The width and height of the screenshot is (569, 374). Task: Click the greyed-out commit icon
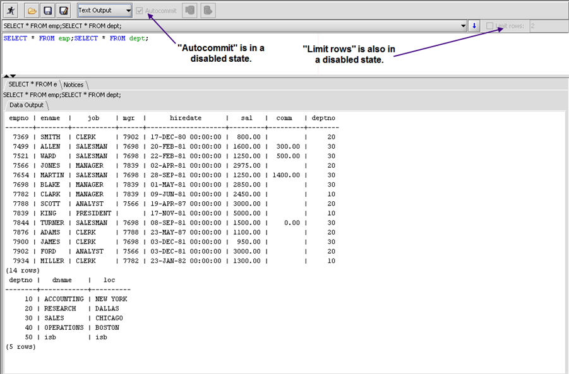pos(189,11)
